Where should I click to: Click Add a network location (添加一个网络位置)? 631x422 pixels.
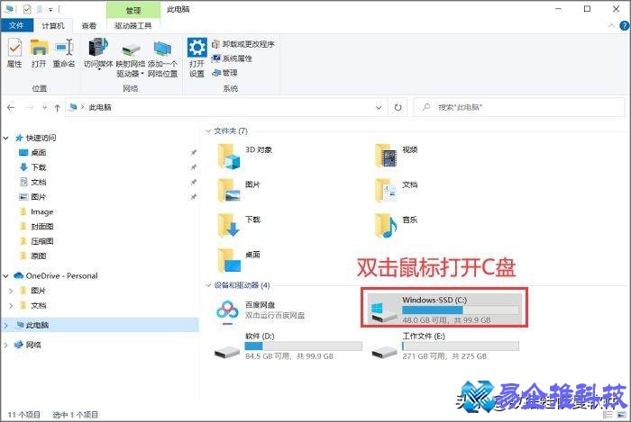pyautogui.click(x=162, y=58)
